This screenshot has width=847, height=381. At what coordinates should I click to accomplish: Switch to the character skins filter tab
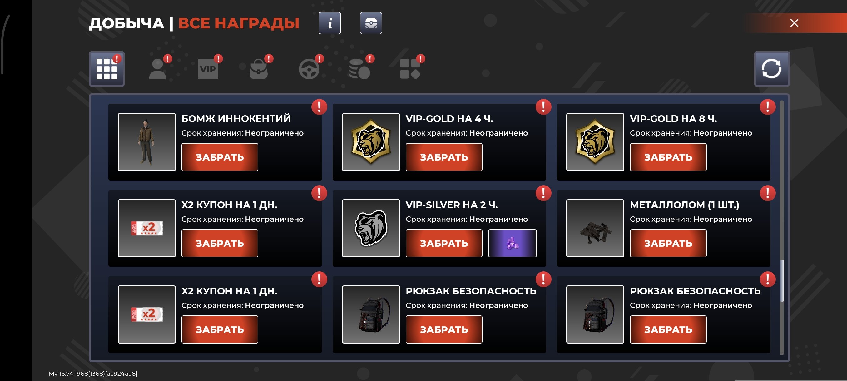click(x=158, y=69)
